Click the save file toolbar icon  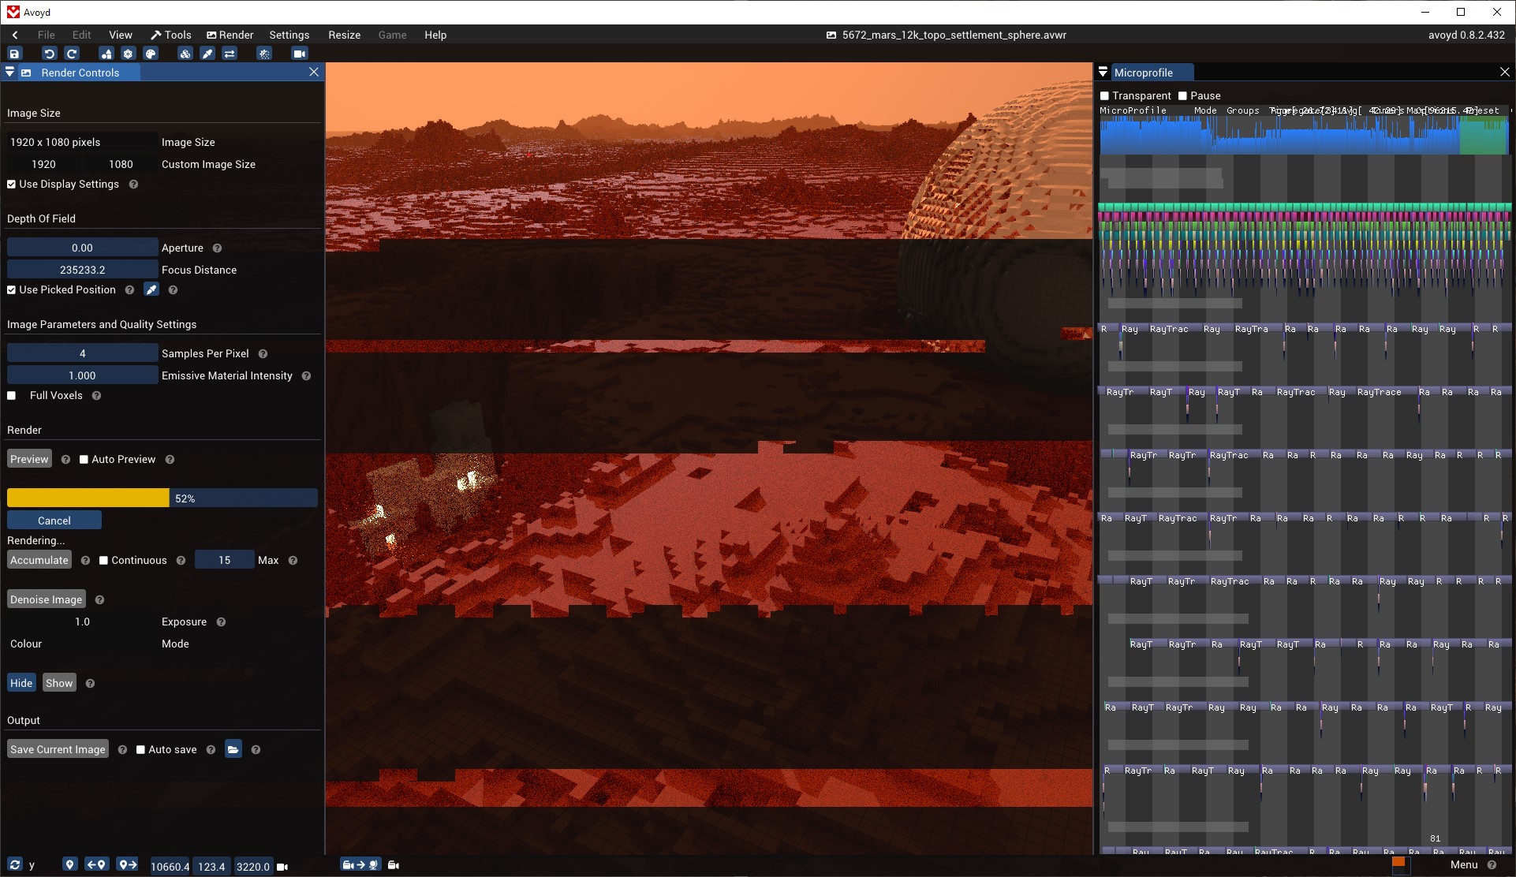(14, 54)
